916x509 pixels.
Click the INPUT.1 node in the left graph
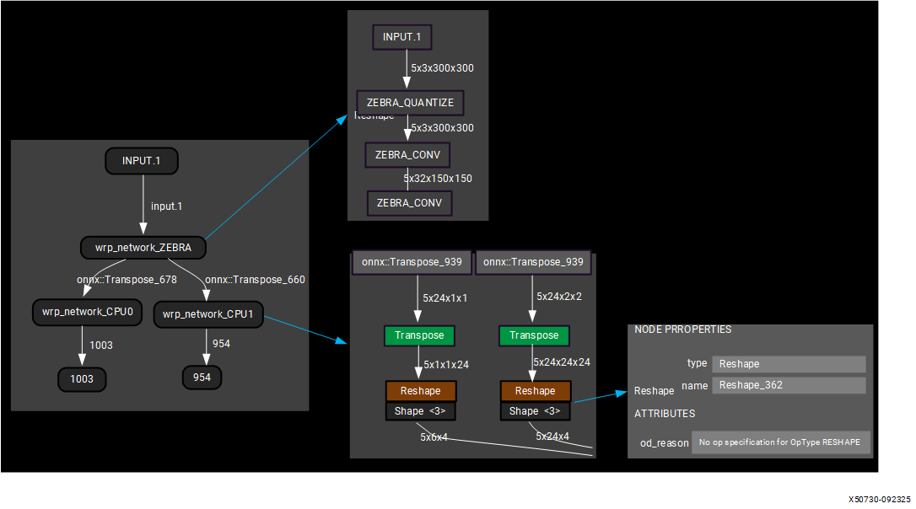[x=142, y=161]
